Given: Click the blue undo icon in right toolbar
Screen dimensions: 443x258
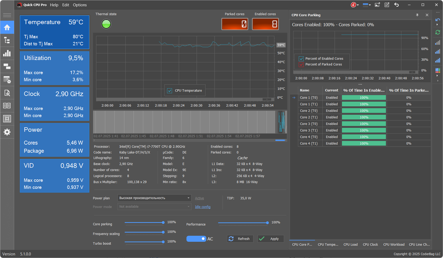Looking at the screenshot, I should coord(437,20).
